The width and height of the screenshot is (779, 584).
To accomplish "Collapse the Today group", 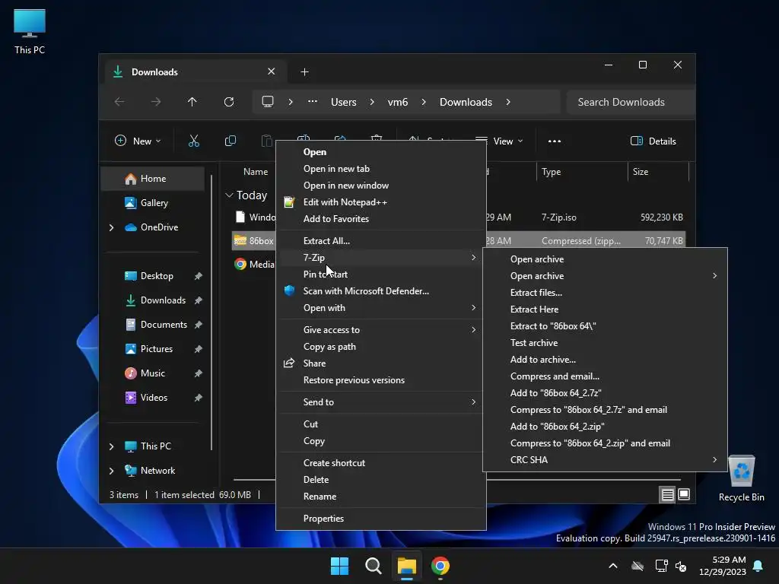I will pos(229,195).
